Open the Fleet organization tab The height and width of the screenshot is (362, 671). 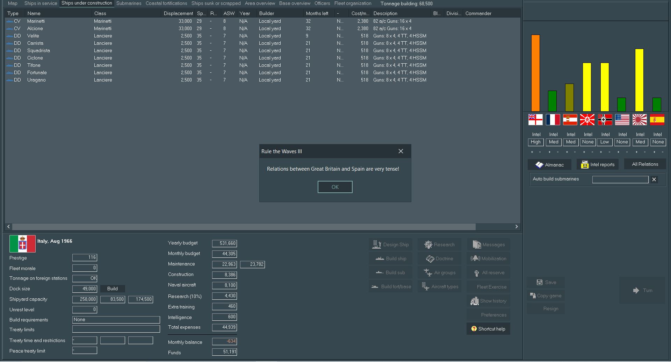click(x=353, y=3)
